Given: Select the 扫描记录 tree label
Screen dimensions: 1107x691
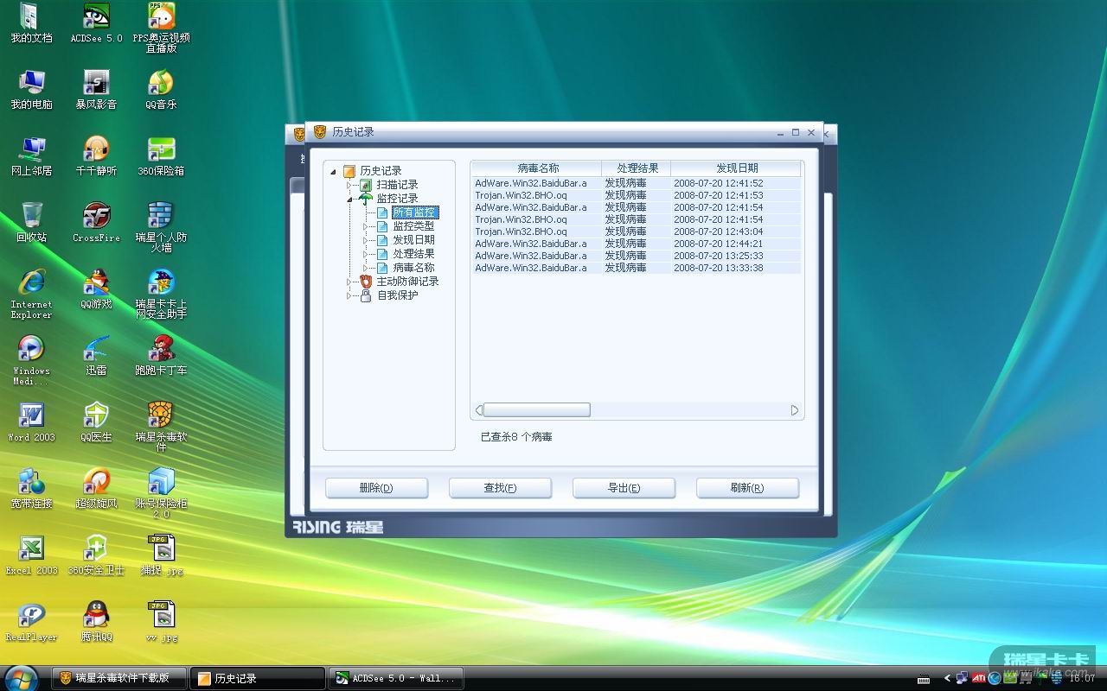Looking at the screenshot, I should (x=397, y=185).
